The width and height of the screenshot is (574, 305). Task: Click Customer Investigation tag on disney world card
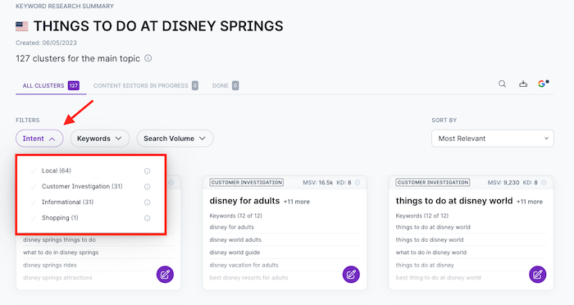(433, 182)
